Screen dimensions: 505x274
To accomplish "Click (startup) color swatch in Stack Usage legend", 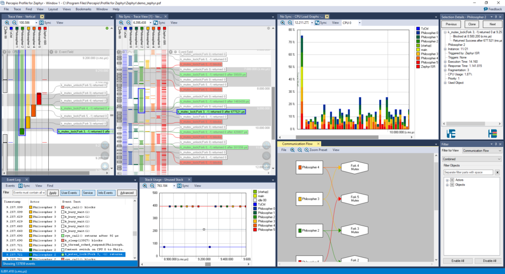I will pos(255,192).
